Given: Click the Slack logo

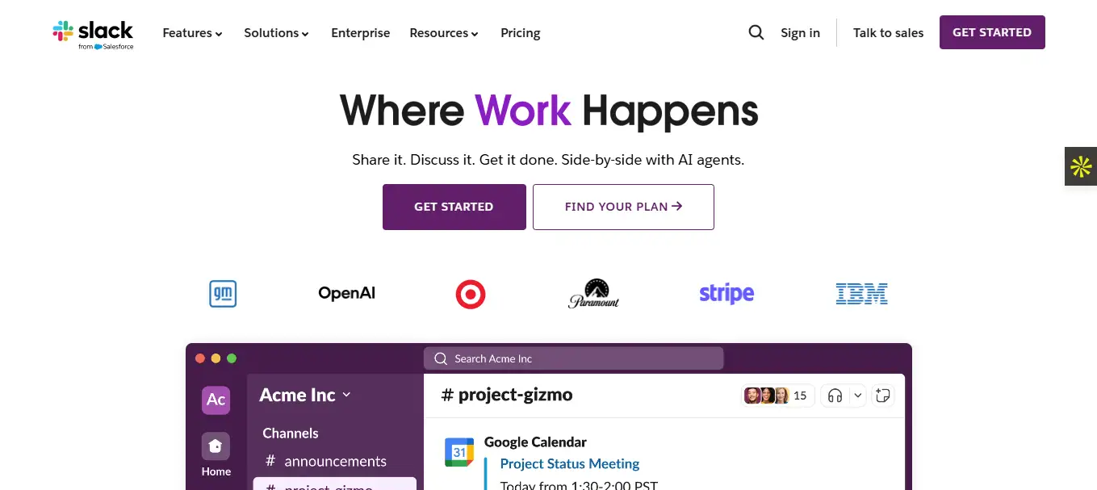Looking at the screenshot, I should click(x=92, y=33).
